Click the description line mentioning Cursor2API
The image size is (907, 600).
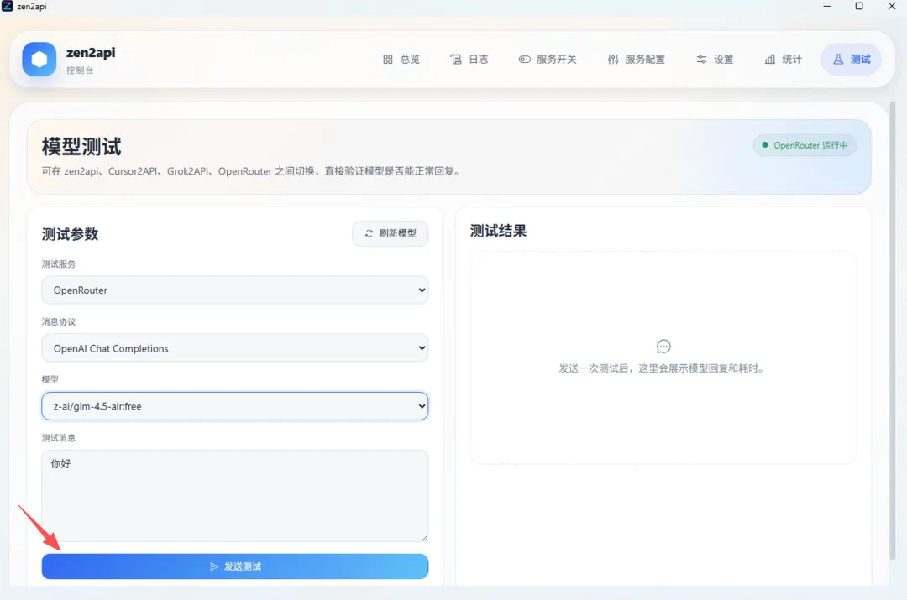(x=253, y=171)
